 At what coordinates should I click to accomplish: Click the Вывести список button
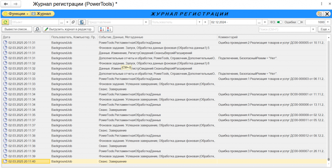[17, 29]
